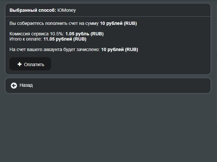Screen dimensions: 217x162
Task: Click the total 11.05 рублей (RUB)
Action: coord(65,39)
